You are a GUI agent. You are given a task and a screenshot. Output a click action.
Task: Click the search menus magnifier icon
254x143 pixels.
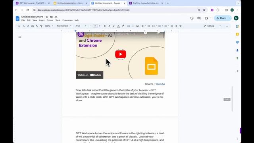click(19, 26)
